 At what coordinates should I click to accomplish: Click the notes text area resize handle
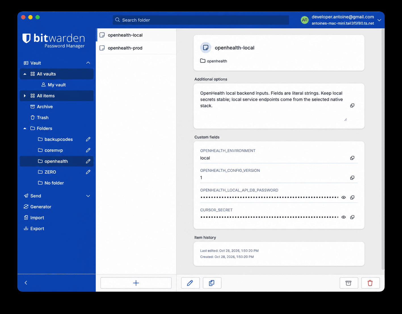pos(346,120)
